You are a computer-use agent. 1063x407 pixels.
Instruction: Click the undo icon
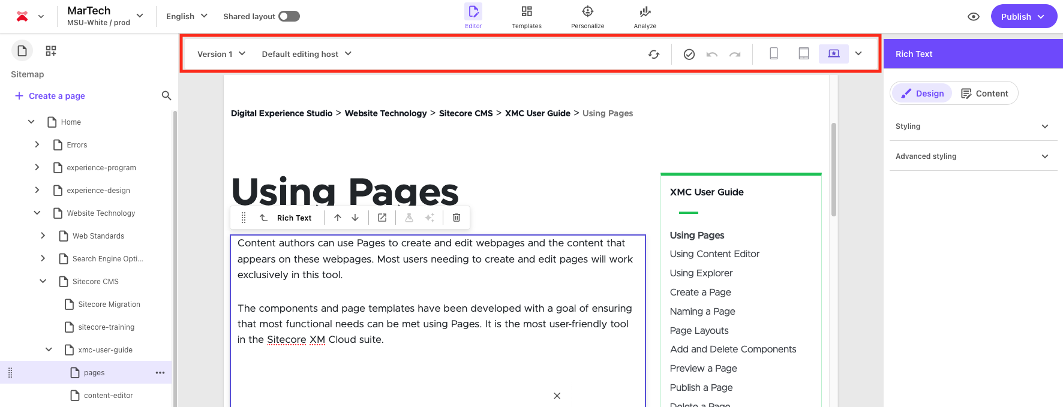click(712, 55)
